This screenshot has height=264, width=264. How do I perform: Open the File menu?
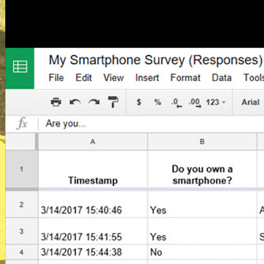coord(56,78)
